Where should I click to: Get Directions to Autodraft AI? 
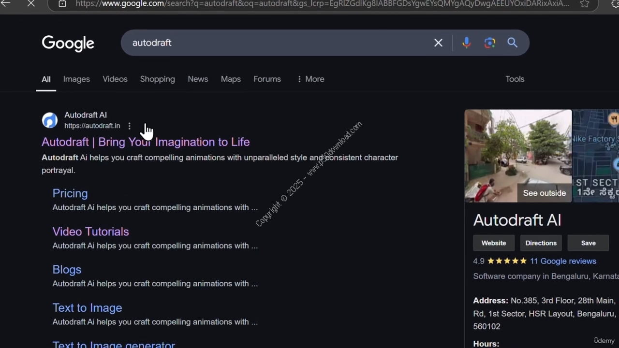541,243
